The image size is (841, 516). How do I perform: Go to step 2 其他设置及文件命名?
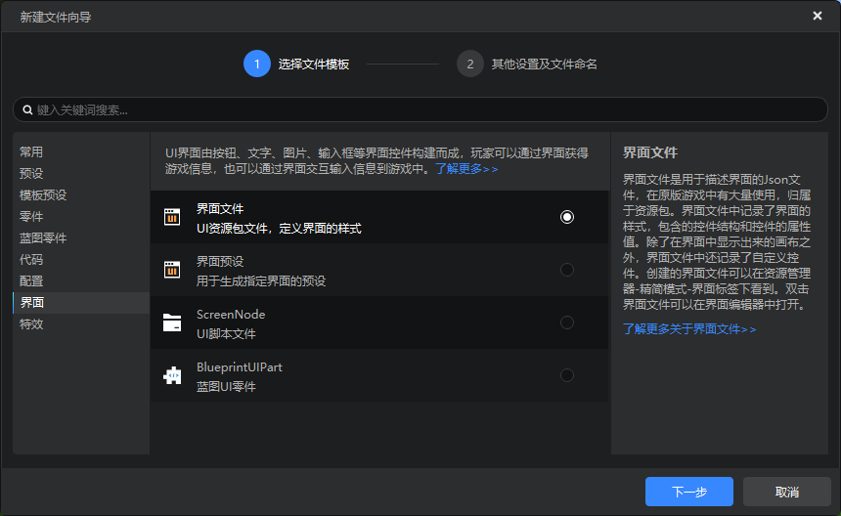click(x=528, y=64)
